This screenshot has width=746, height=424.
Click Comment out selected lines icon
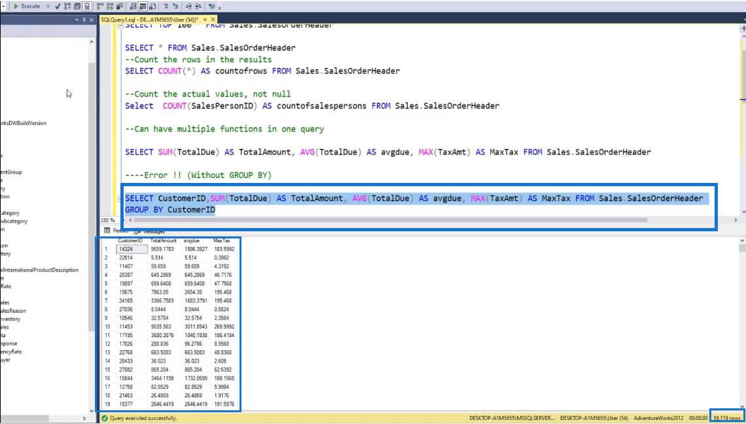click(165, 6)
